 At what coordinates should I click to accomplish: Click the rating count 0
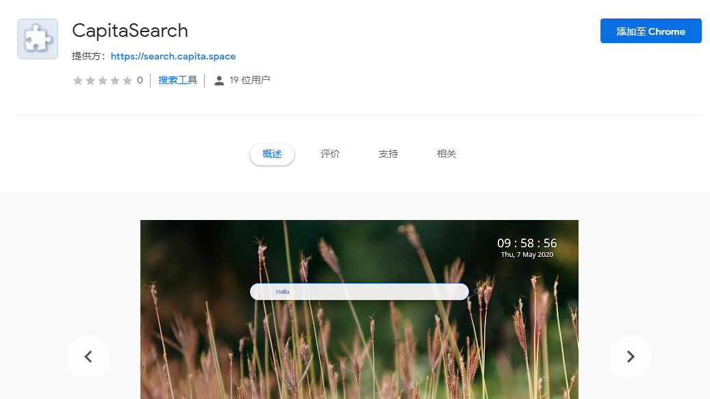140,80
